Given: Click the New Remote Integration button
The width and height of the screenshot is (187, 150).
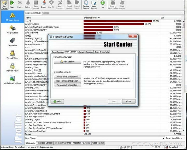Looking at the screenshot, I should tap(67, 81).
